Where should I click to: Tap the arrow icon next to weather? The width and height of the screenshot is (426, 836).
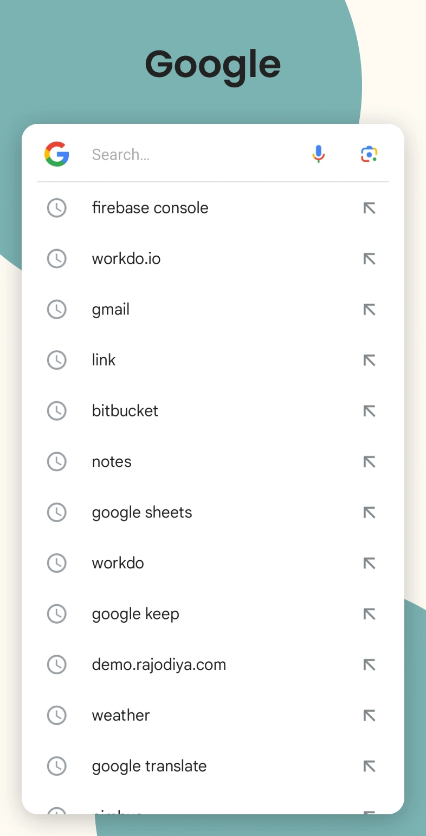pos(369,715)
